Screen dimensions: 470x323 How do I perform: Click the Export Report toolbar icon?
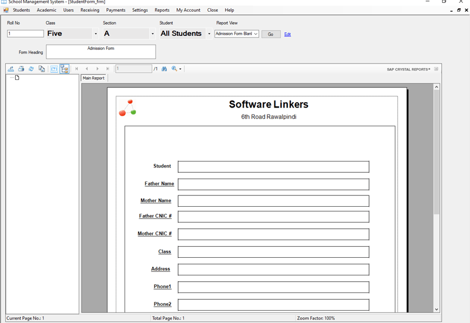click(x=11, y=69)
